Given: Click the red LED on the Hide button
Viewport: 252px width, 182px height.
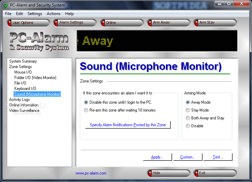Looking at the screenshot, I should click(x=150, y=173).
